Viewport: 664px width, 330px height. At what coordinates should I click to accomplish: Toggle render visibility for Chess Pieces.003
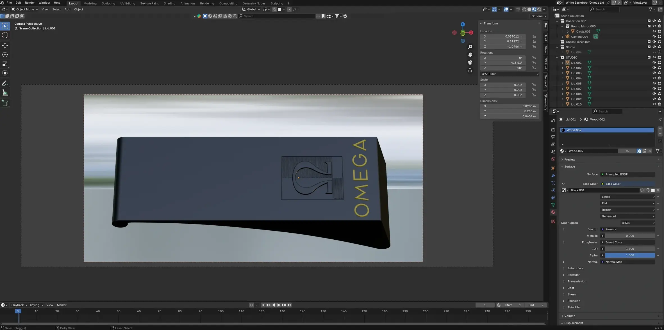click(x=659, y=42)
